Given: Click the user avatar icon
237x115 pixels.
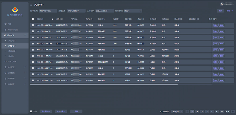Looking at the screenshot, I should point(221,4).
